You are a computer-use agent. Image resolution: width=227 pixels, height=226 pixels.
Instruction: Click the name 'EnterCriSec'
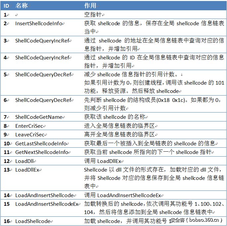click(x=29, y=126)
